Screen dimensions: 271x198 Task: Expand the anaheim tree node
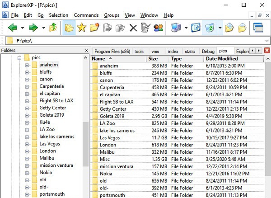pos(27,65)
